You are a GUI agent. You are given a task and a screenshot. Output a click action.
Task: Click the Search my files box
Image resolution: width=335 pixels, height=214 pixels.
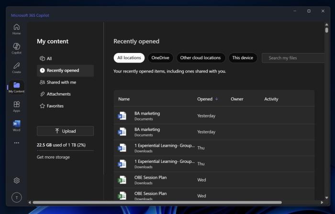tap(293, 58)
